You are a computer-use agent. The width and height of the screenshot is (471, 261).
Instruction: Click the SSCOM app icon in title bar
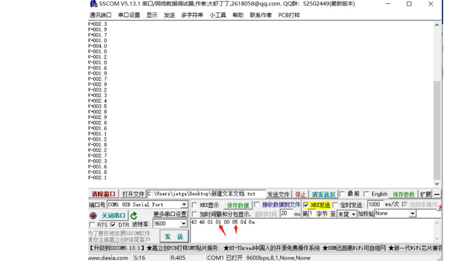(x=94, y=4)
